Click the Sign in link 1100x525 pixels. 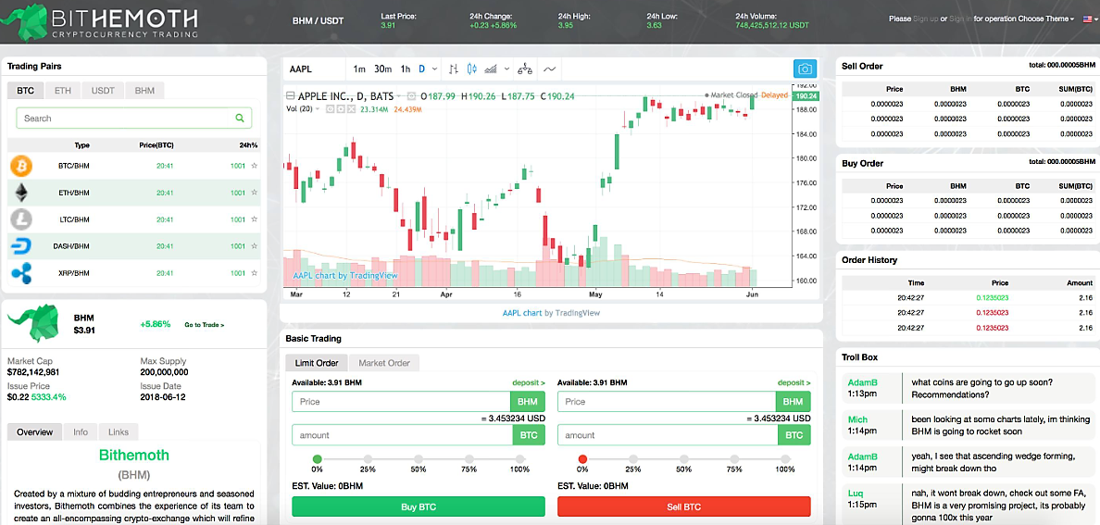(959, 19)
